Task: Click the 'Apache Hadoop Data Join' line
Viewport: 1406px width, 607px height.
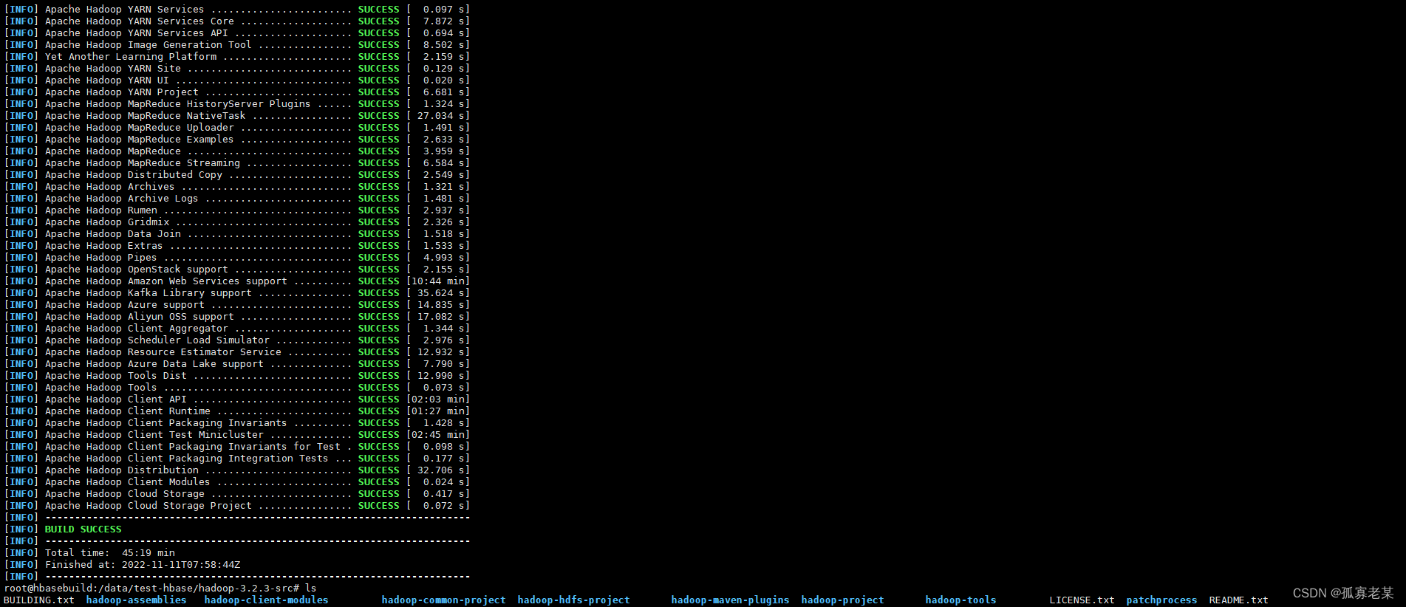Action: tap(237, 234)
